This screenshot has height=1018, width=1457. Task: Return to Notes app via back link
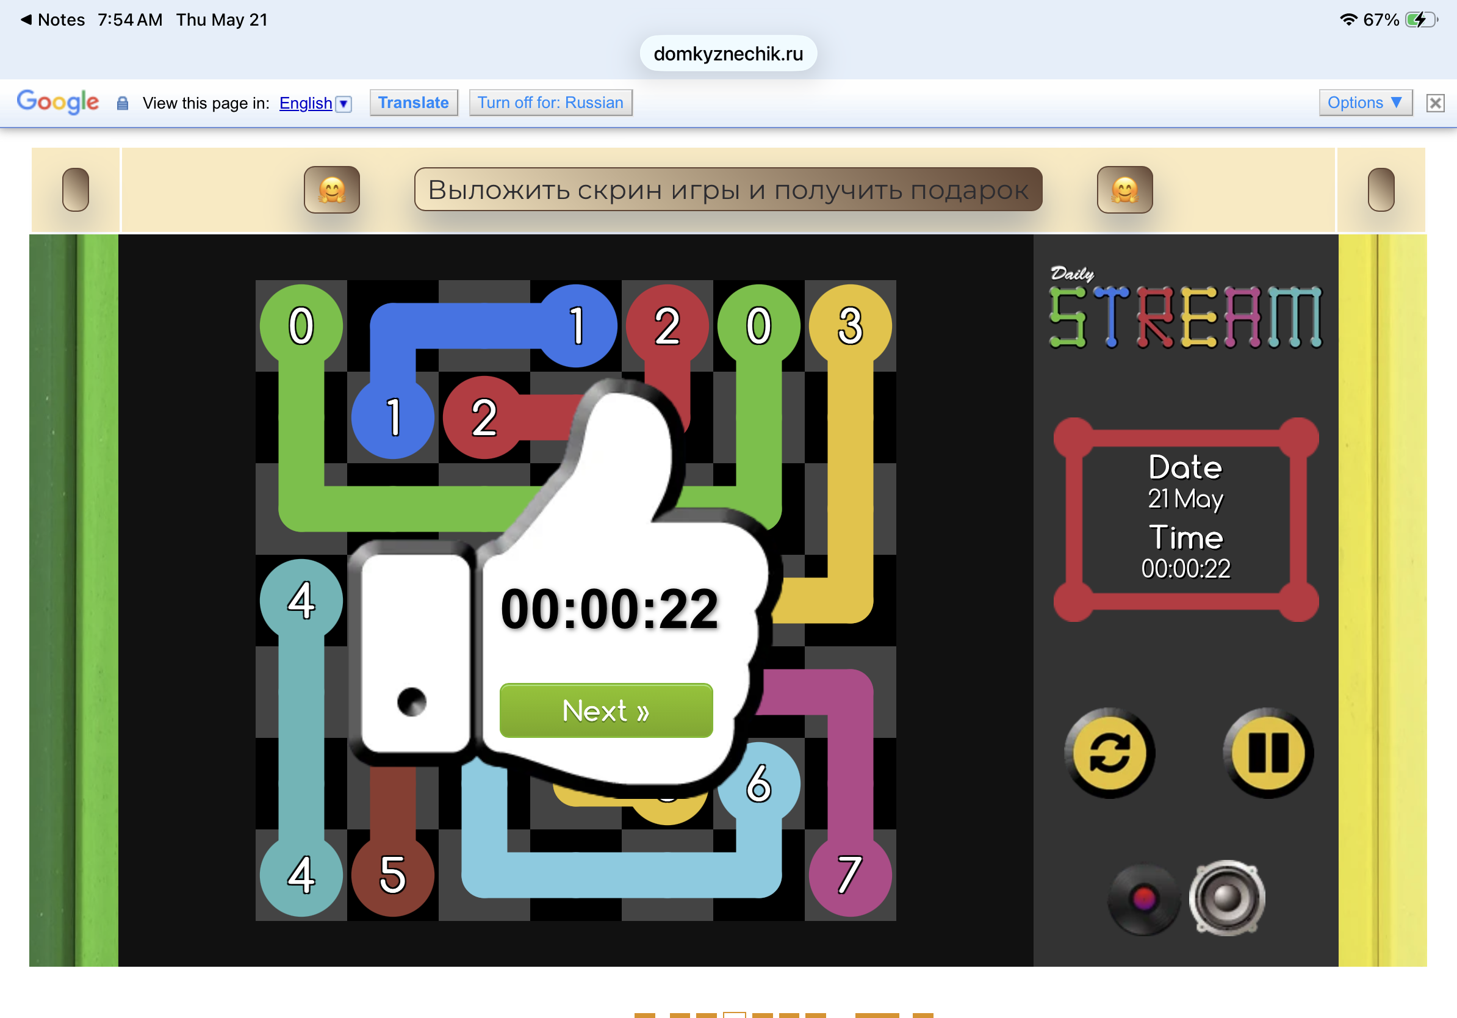52,20
